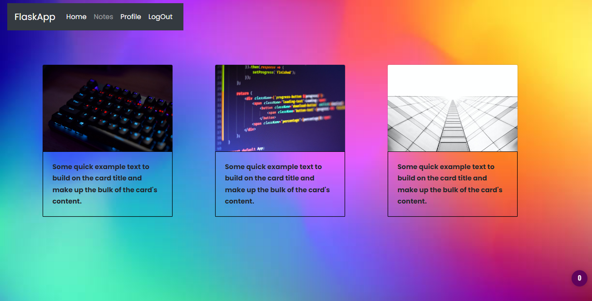The height and width of the screenshot is (301, 592).
Task: Open the RGB keyboard card image
Action: click(108, 108)
